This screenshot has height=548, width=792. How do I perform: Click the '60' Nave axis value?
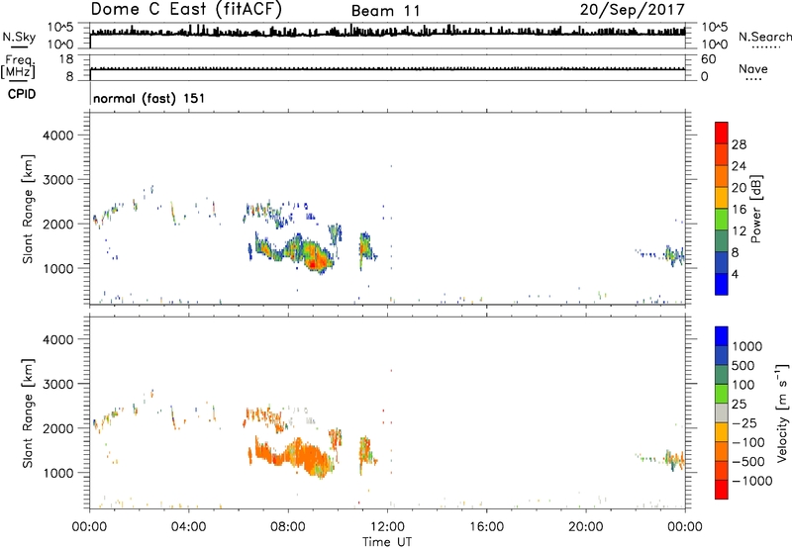click(708, 59)
